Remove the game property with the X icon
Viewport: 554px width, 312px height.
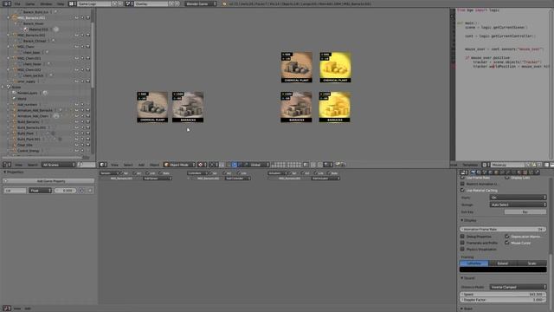pyautogui.click(x=90, y=191)
